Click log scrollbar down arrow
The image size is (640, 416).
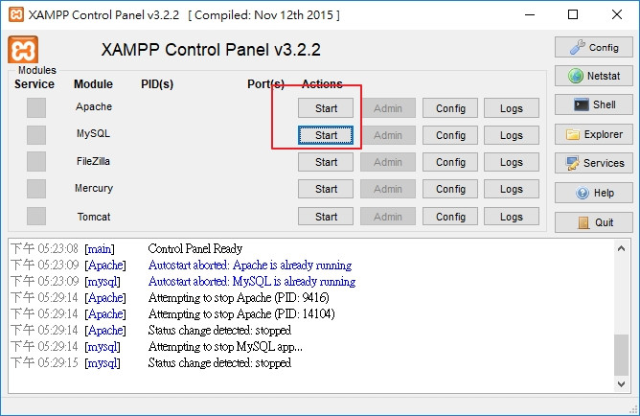tap(621, 383)
